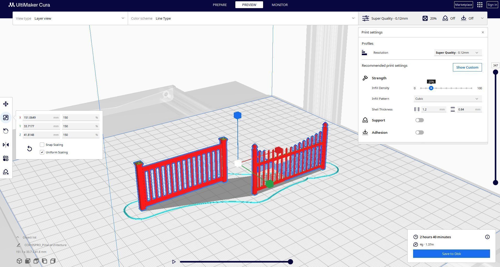The height and width of the screenshot is (267, 500).
Task: Click the wall thickness 1.2 mm field
Action: pos(434,109)
